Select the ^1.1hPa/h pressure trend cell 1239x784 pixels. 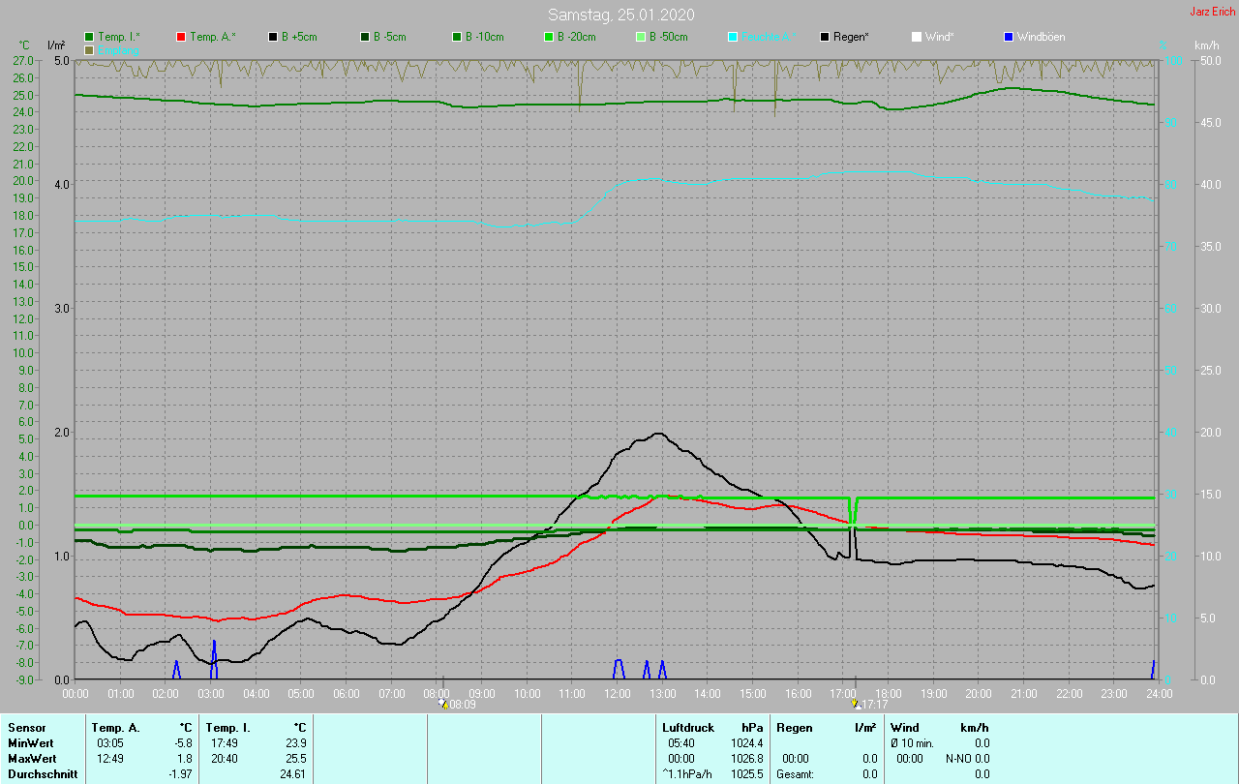click(688, 774)
